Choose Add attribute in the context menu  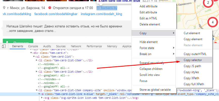click(x=154, y=6)
